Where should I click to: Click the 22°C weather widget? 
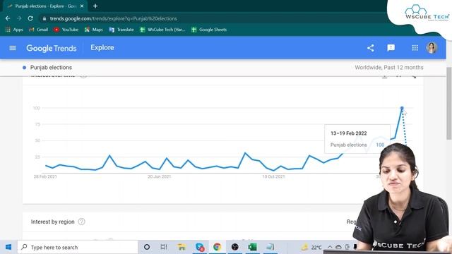pyautogui.click(x=311, y=247)
